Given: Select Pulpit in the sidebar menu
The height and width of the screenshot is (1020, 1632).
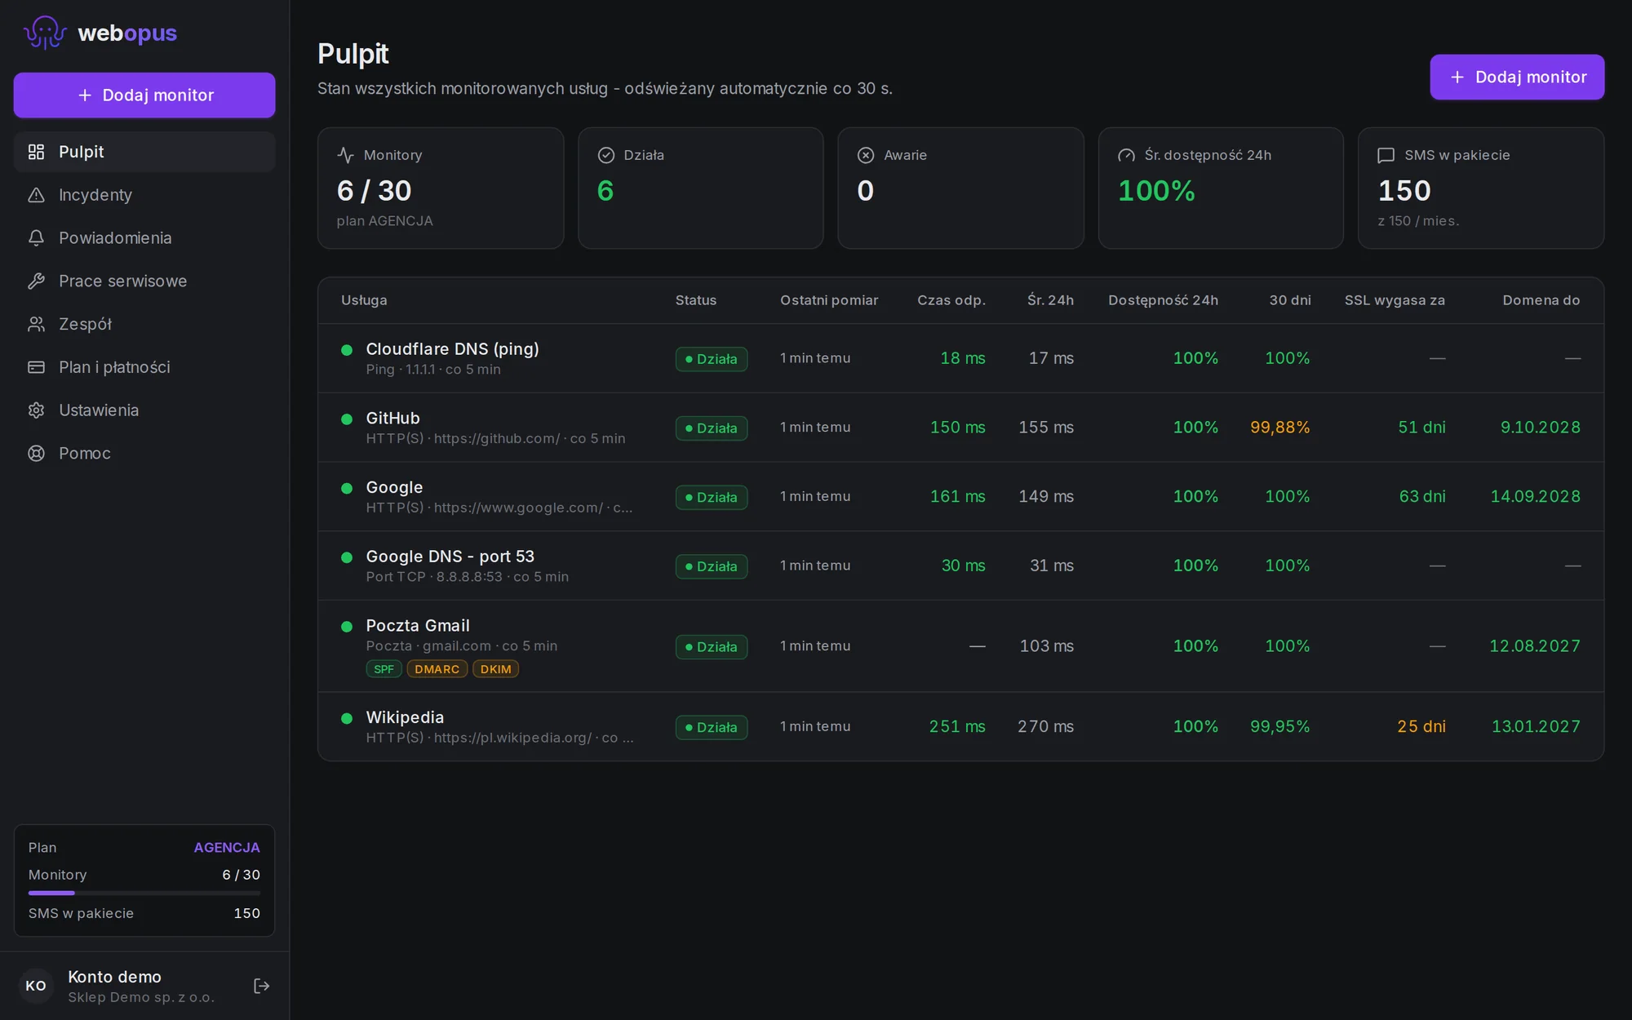Looking at the screenshot, I should click(x=144, y=152).
